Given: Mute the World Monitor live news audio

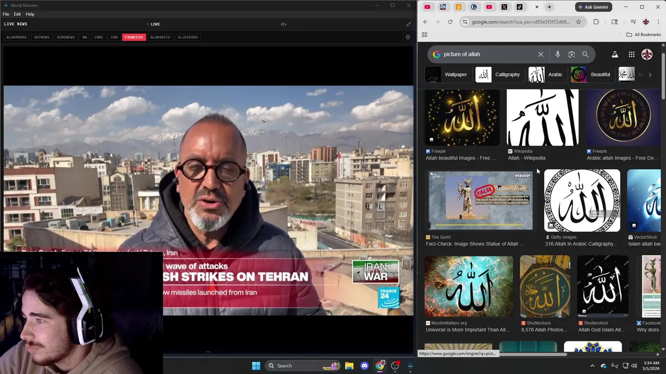Looking at the screenshot, I should (284, 24).
